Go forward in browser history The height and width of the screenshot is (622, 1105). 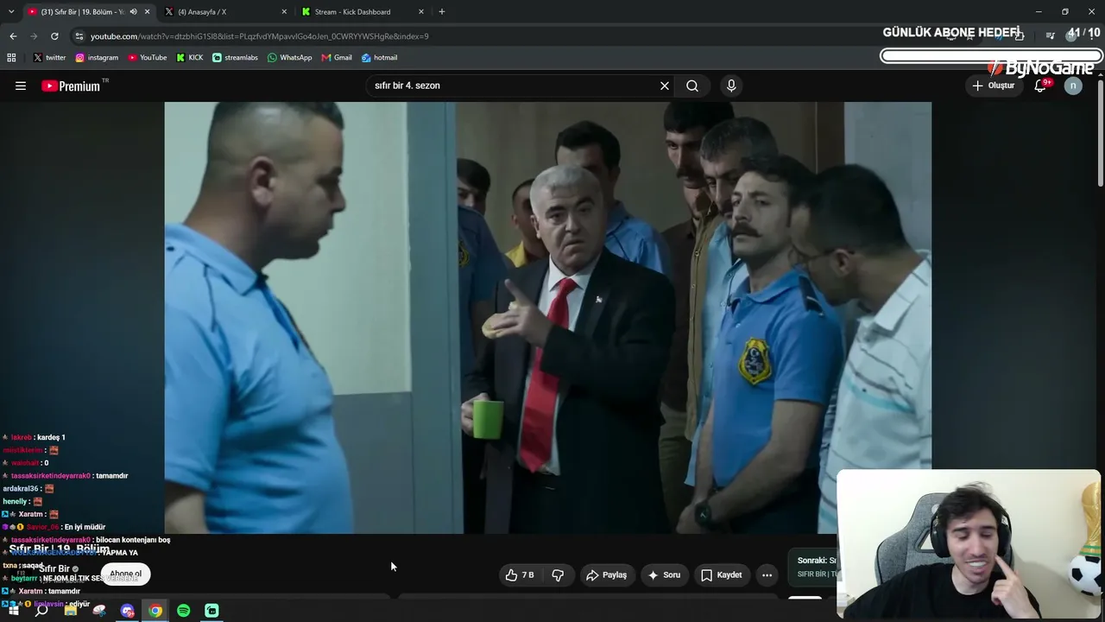(34, 36)
